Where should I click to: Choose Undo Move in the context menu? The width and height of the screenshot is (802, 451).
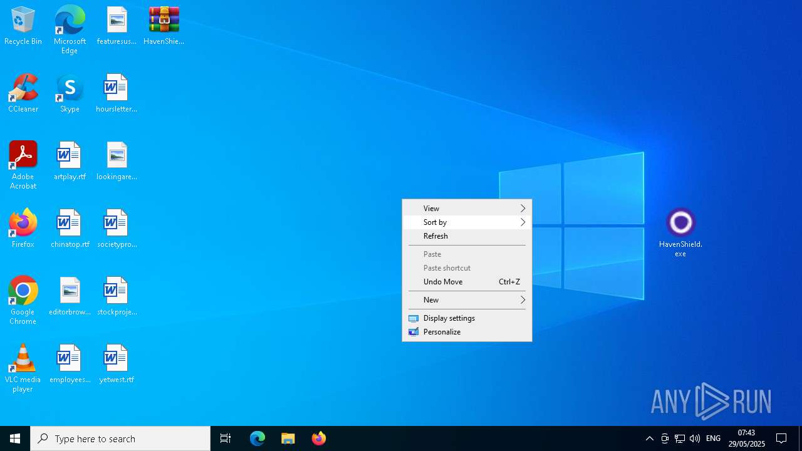tap(467, 282)
